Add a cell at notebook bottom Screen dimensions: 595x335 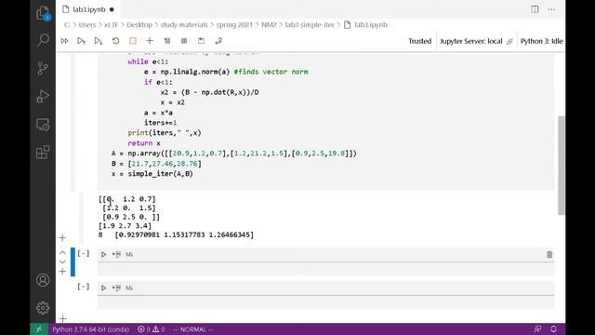point(63,318)
